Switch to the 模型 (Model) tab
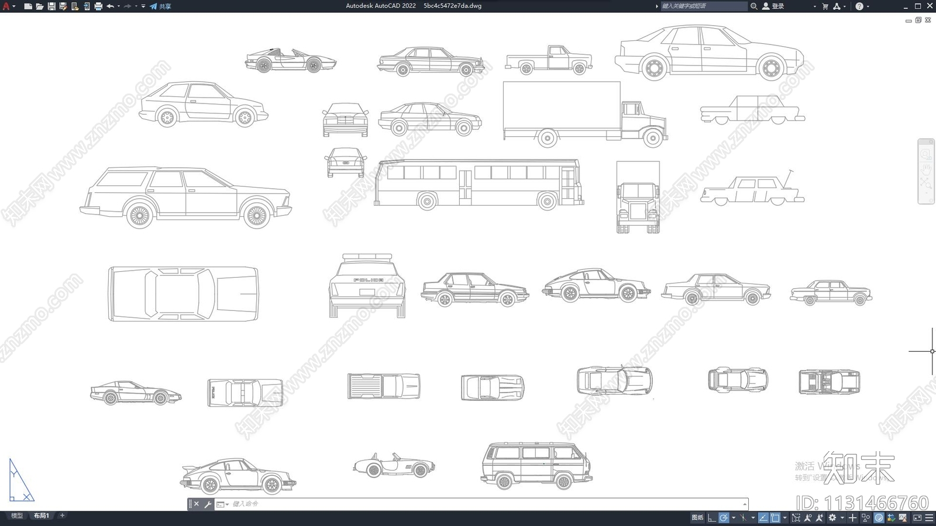 click(x=17, y=515)
